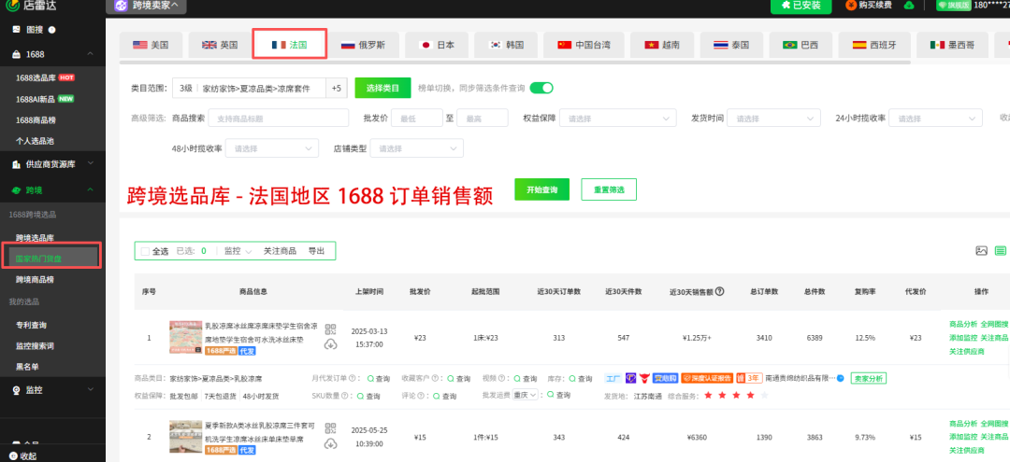Click cloud download icon for product 2

tap(331, 443)
